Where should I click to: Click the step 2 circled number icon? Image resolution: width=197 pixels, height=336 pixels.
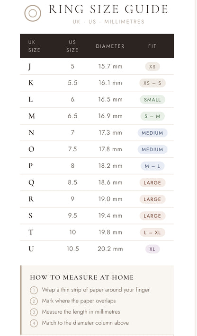coord(34,302)
